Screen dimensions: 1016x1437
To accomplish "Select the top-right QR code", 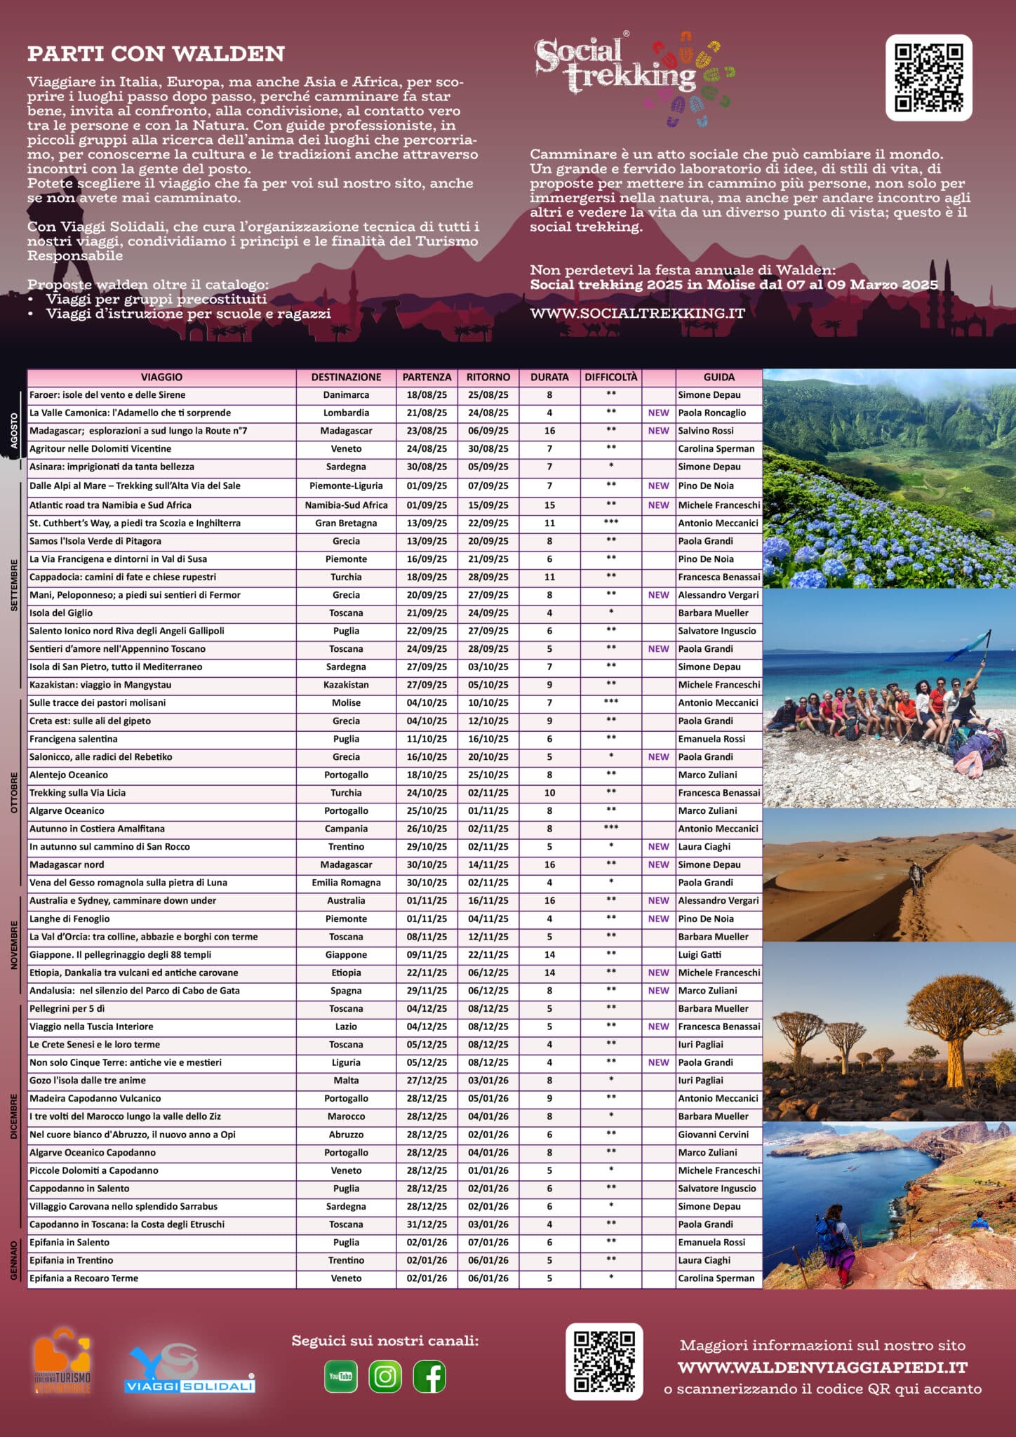I will [x=928, y=78].
